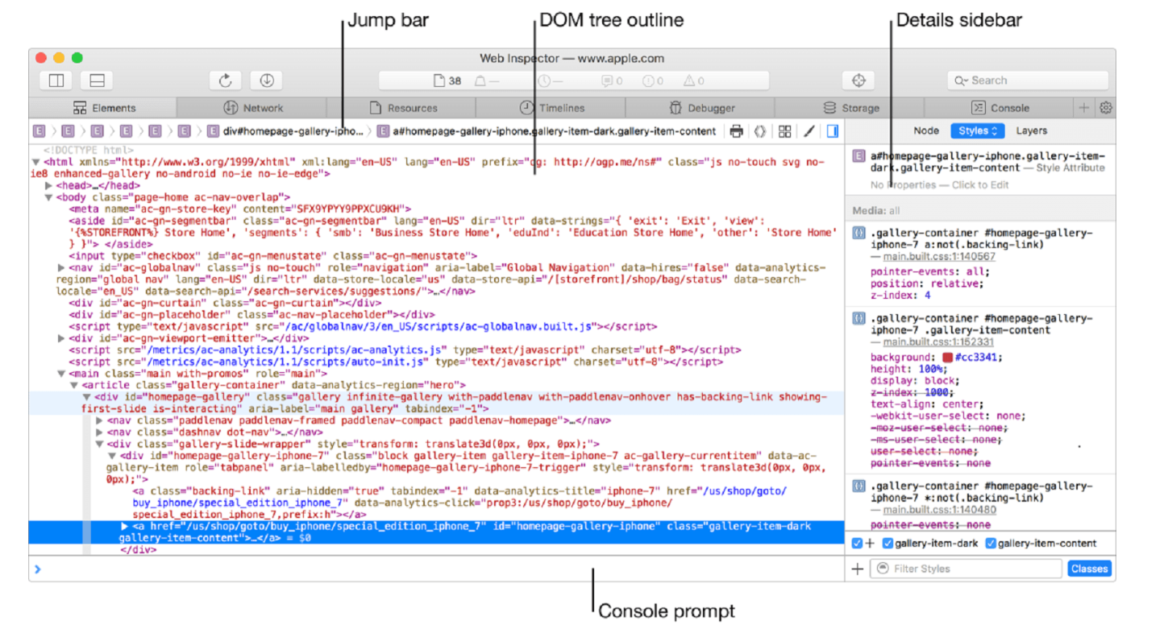Dock the inspector to the side
Screen dimensions: 1168x629
(x=56, y=81)
